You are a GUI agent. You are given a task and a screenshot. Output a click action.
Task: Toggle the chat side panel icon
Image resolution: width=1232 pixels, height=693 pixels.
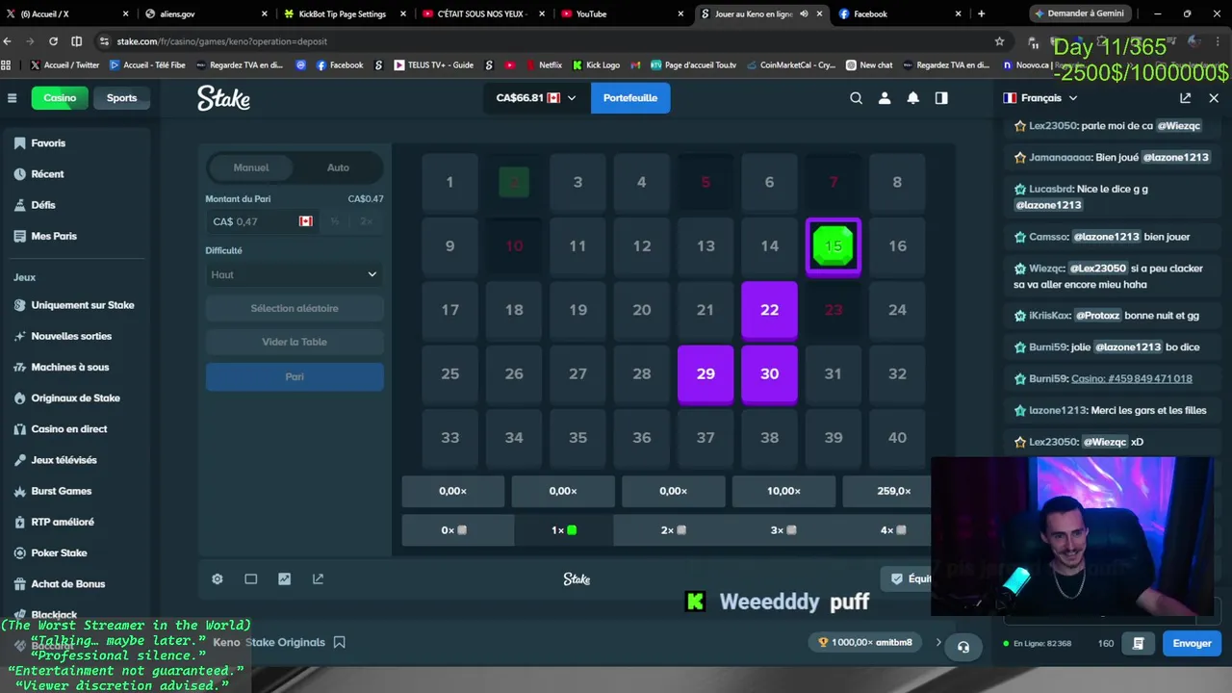[x=941, y=98]
